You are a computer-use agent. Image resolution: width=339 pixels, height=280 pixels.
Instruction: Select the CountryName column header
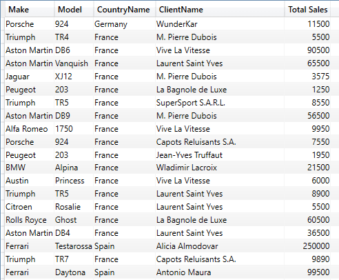pyautogui.click(x=123, y=10)
